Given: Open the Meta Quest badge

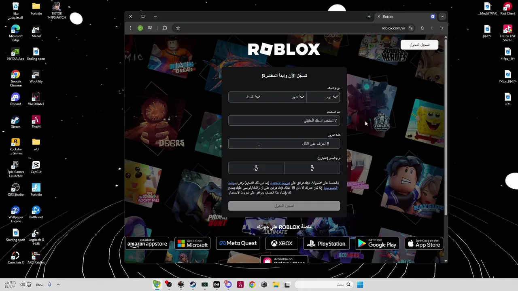Looking at the screenshot, I should (x=238, y=243).
